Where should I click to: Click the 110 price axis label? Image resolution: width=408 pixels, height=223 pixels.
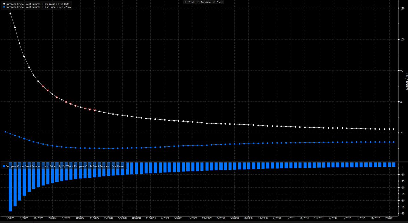[402, 8]
